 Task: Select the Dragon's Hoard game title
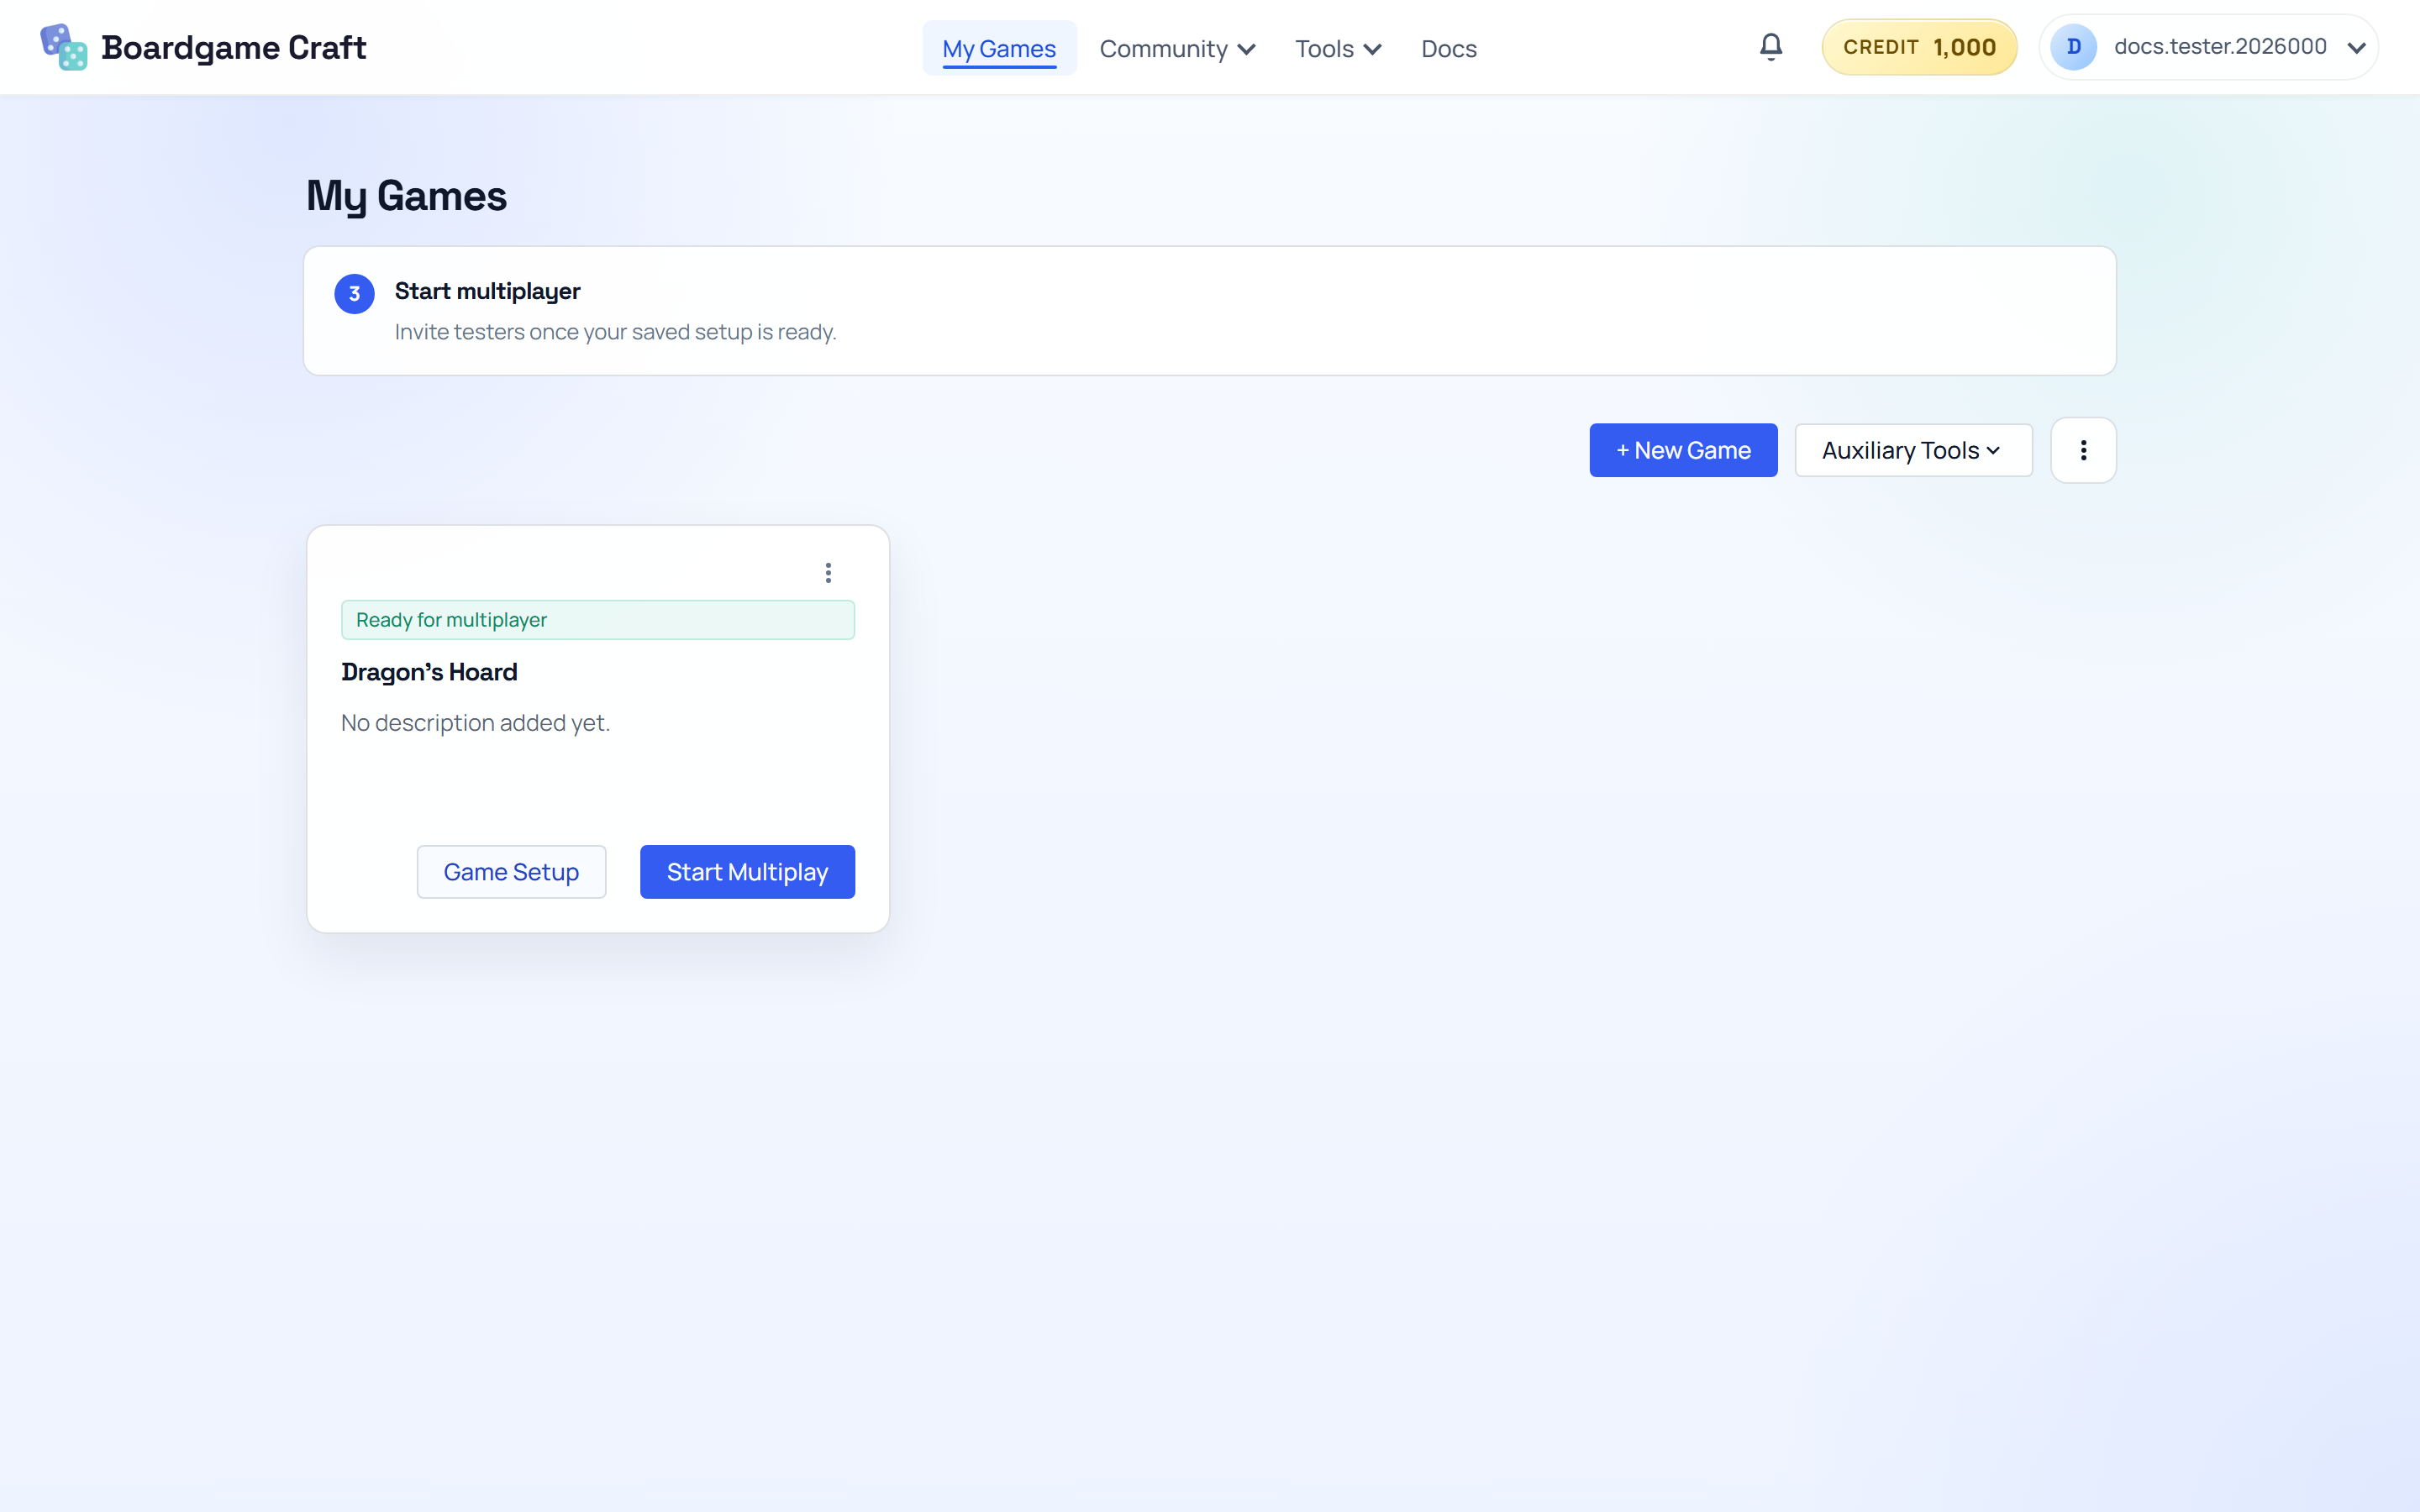429,672
